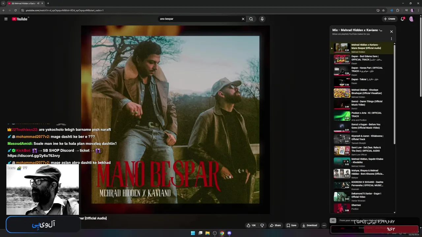Image resolution: width=422 pixels, height=237 pixels.
Task: Save the video to a playlist
Action: [x=291, y=225]
